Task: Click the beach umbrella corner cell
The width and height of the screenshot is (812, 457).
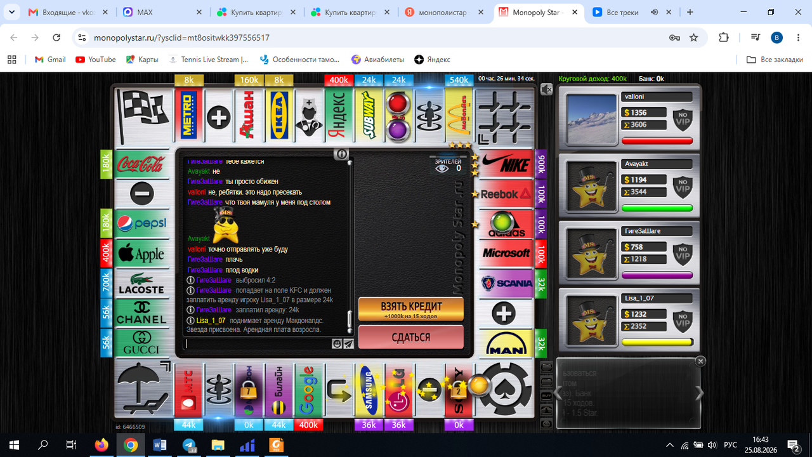Action: tap(144, 390)
